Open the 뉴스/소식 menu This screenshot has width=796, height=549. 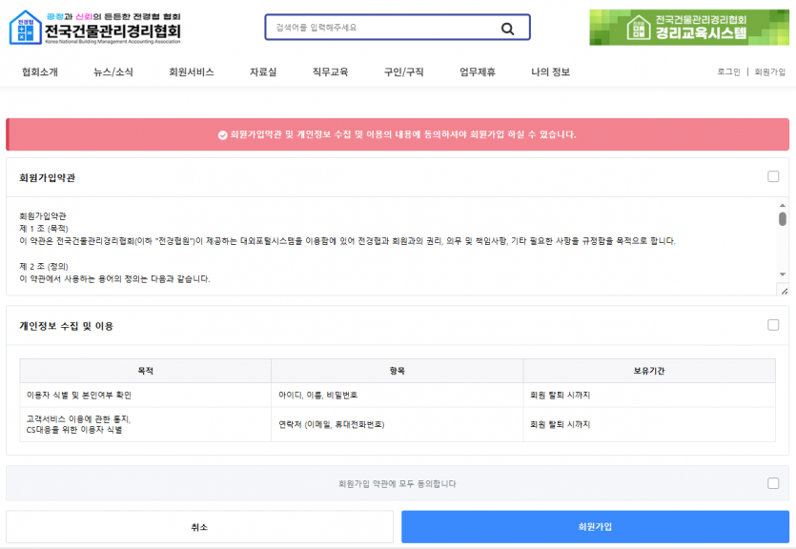click(x=113, y=72)
